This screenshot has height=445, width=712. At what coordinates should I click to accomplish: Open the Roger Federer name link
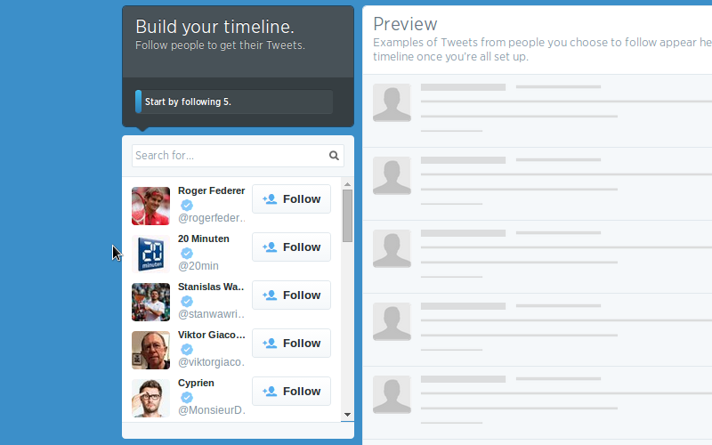(211, 190)
